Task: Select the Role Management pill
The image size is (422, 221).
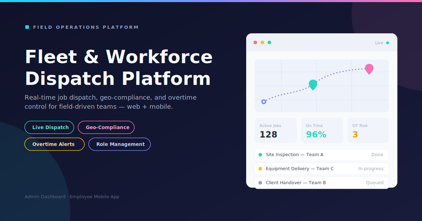Action: 120,144
